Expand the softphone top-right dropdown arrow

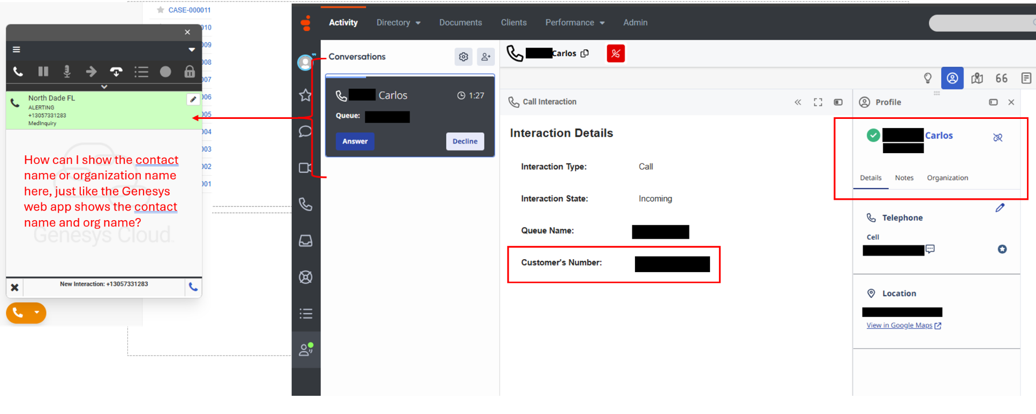click(x=192, y=50)
